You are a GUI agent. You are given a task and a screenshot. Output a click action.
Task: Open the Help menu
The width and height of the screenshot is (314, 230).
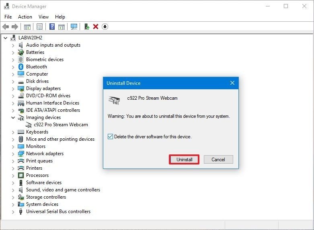click(x=60, y=17)
